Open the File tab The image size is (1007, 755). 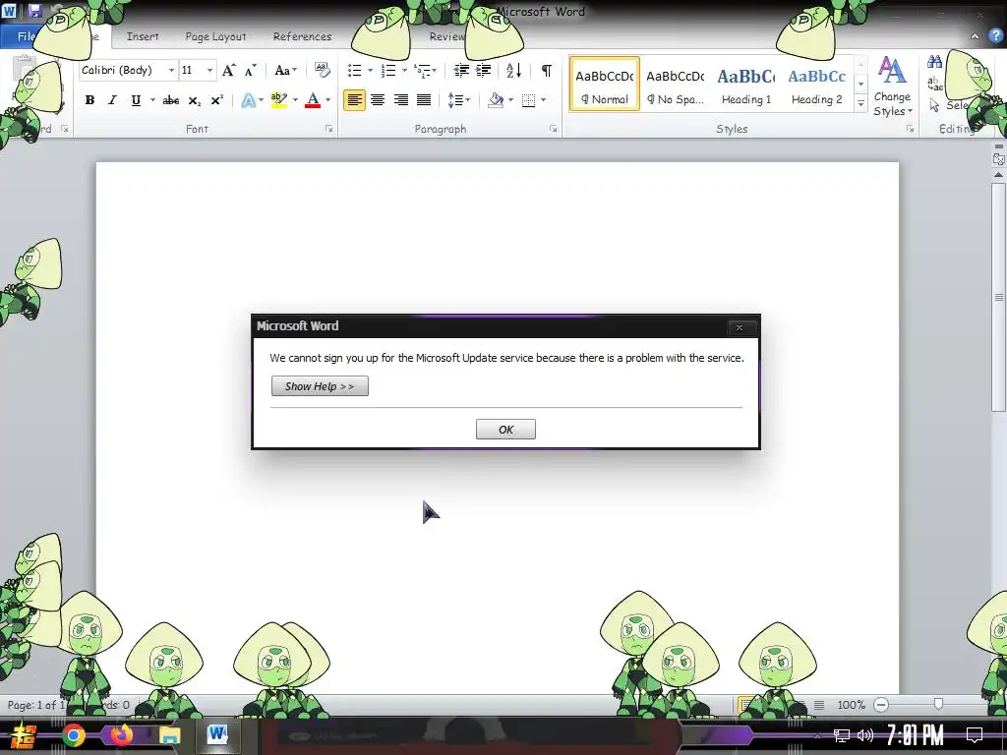click(24, 36)
